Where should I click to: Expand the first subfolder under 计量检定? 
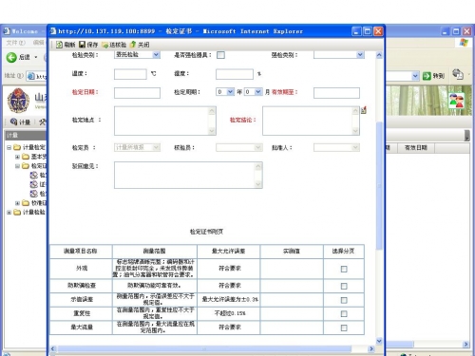[17, 157]
